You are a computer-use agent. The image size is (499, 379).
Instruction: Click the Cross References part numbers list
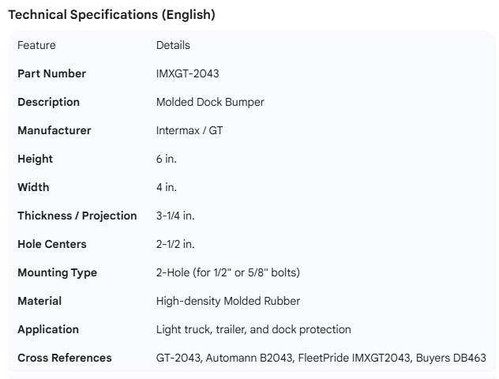click(x=321, y=358)
